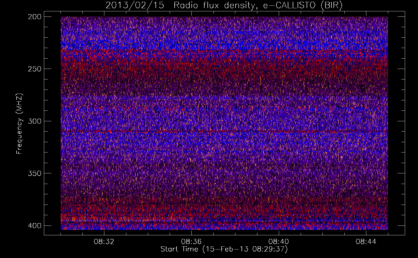Click the 400 frequency tick label
The height and width of the screenshot is (258, 418).
click(34, 225)
